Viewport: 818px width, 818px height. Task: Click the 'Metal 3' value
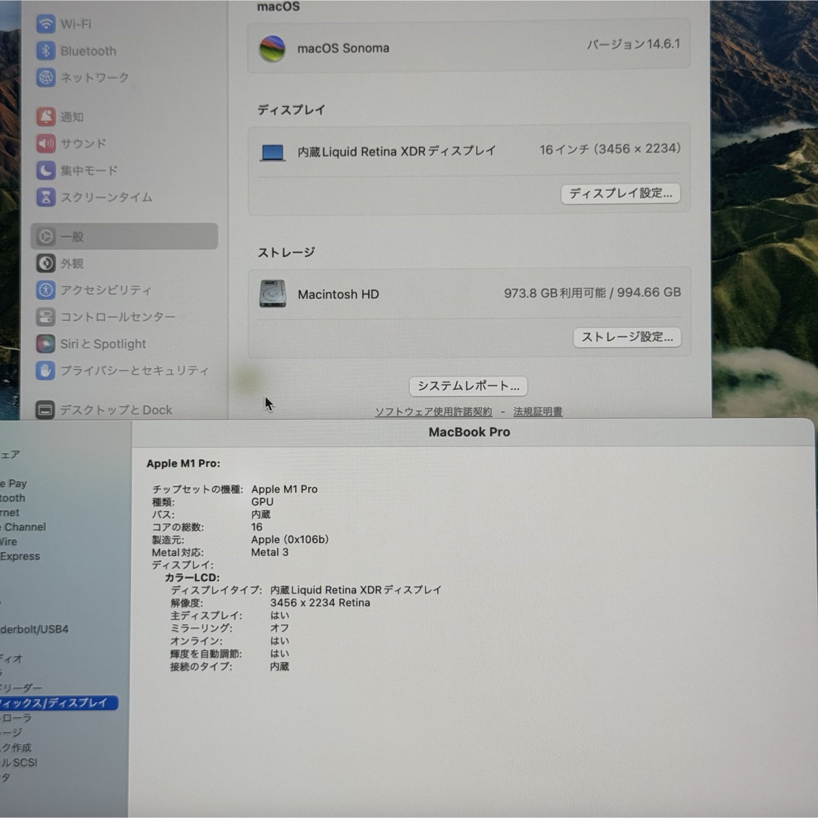pos(270,552)
